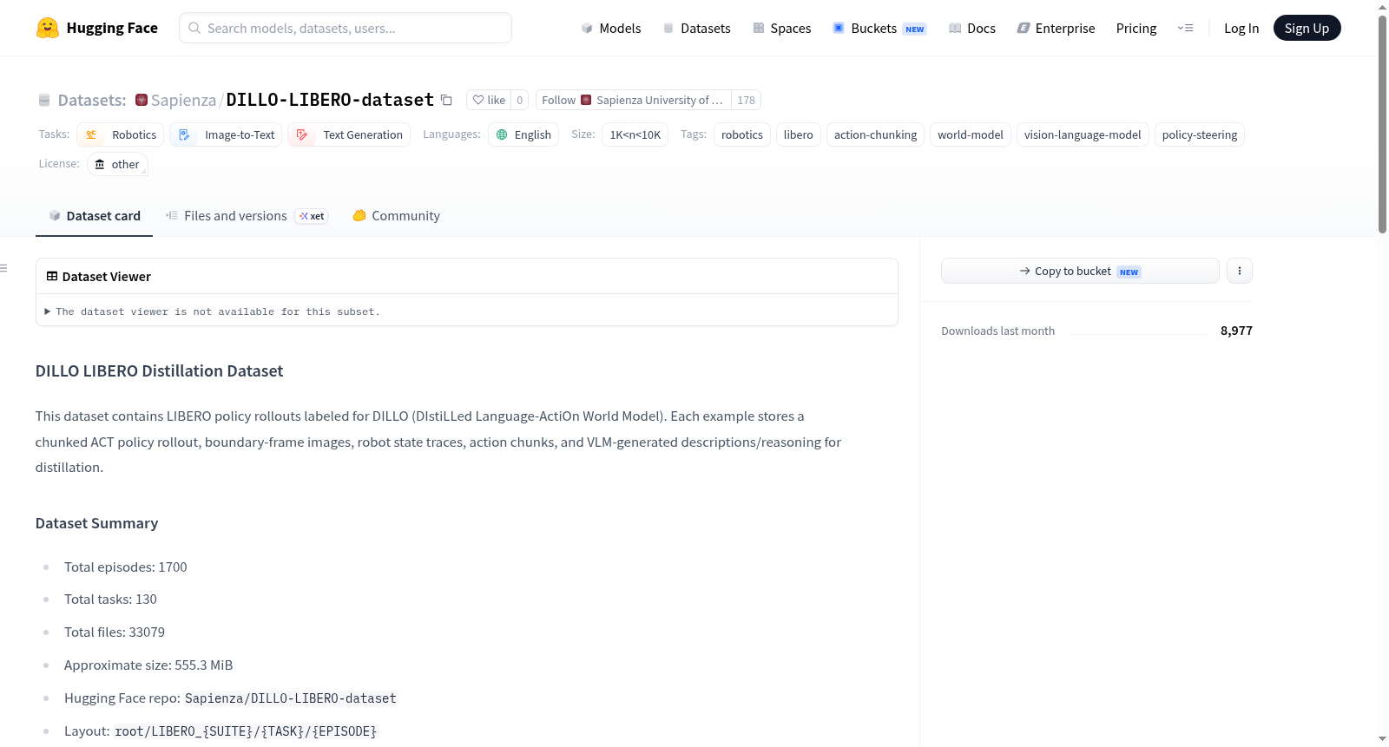Click the Copy to bucket button
The image size is (1389, 747).
[1080, 271]
